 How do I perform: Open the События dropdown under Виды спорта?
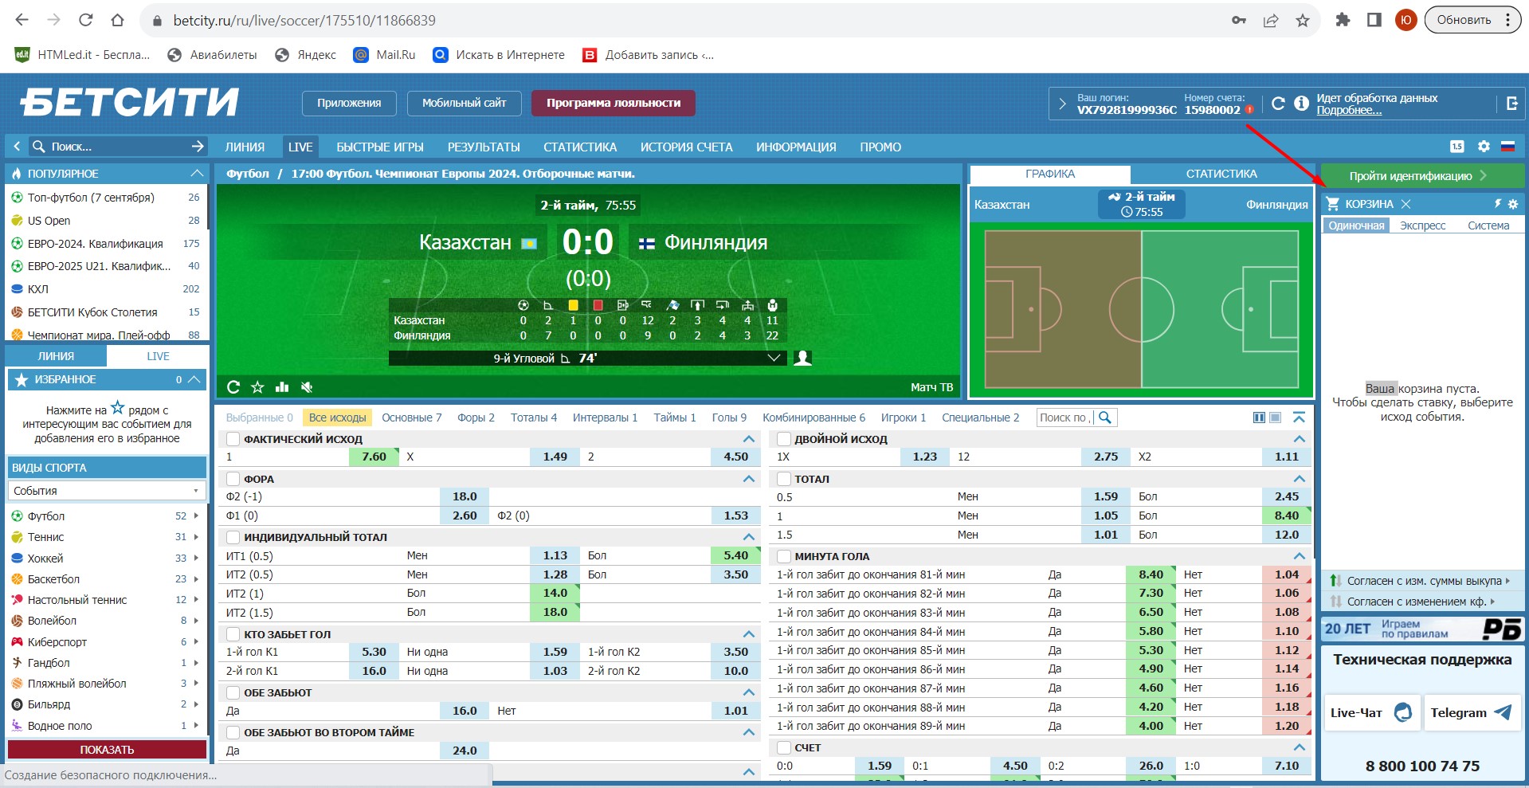coord(106,491)
